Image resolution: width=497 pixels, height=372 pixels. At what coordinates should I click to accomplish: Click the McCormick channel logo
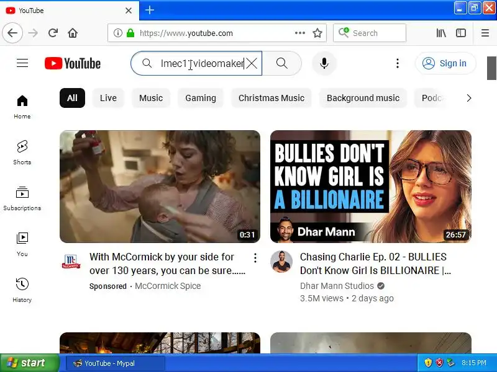click(x=71, y=262)
